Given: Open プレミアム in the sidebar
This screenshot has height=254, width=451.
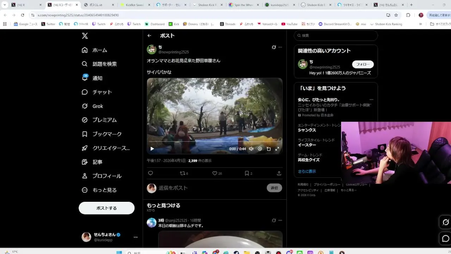Looking at the screenshot, I should pos(99,120).
